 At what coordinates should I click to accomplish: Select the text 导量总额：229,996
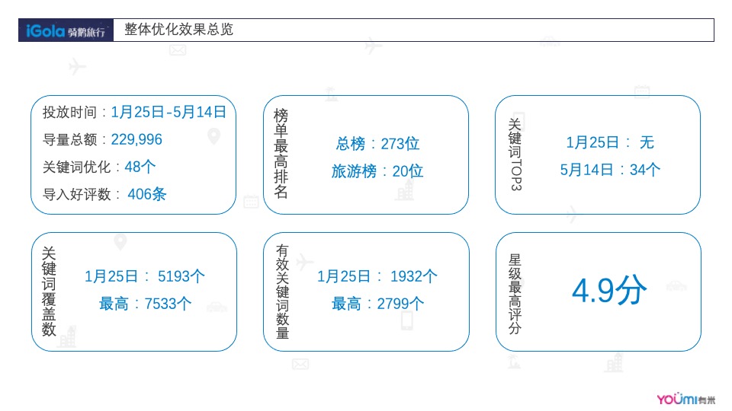tap(102, 139)
